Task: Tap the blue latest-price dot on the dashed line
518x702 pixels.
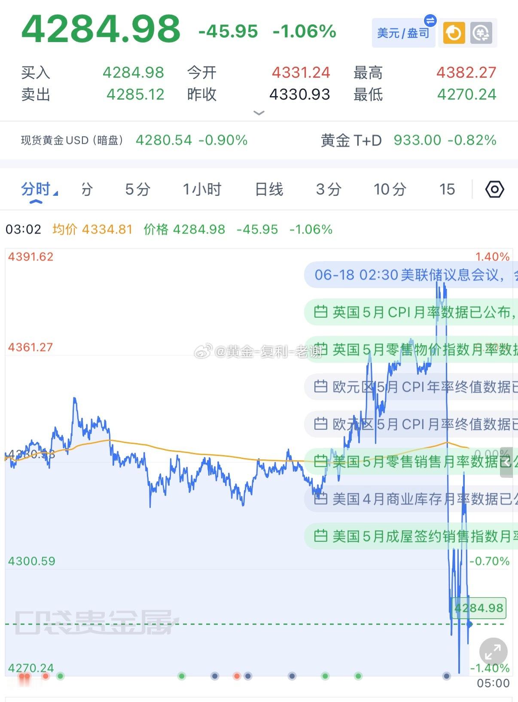Action: [x=469, y=624]
